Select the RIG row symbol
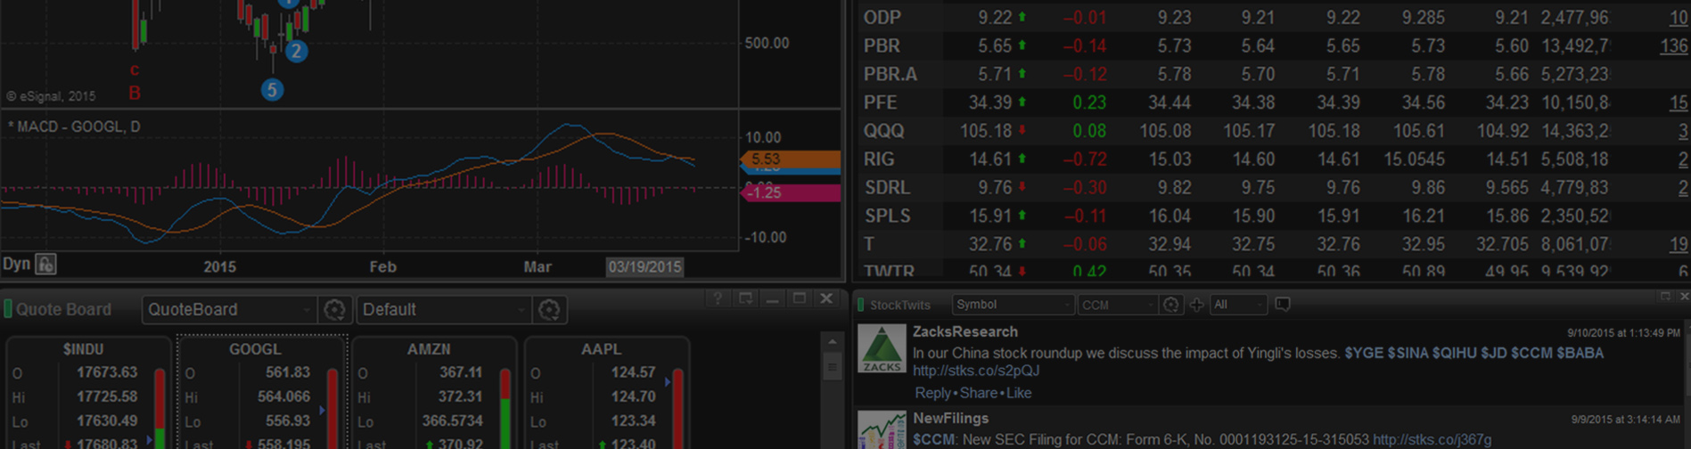1691x449 pixels. tap(878, 159)
